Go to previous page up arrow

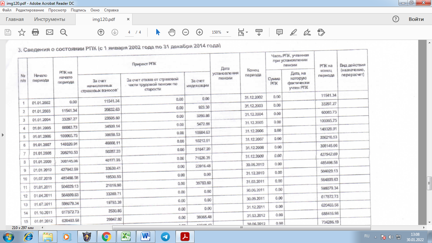tap(101, 32)
